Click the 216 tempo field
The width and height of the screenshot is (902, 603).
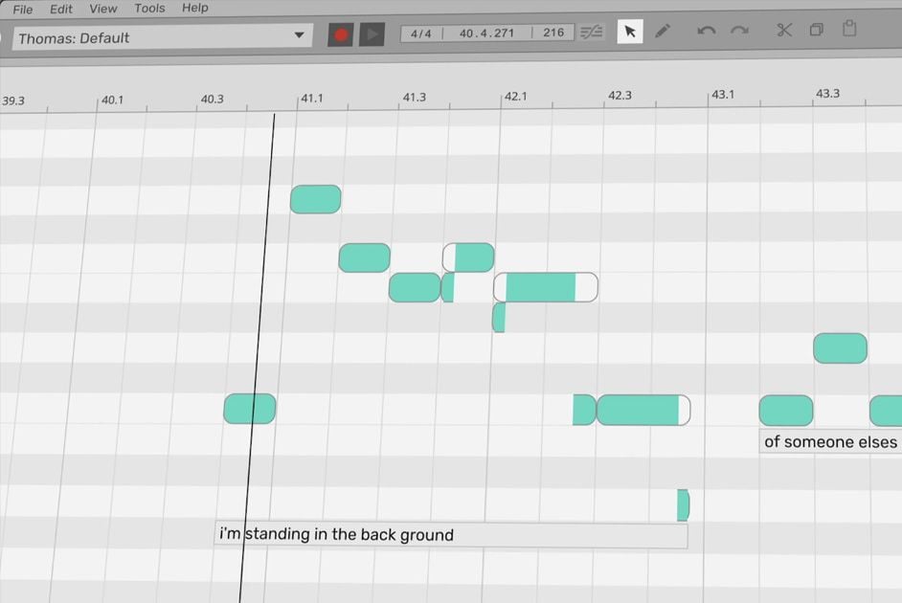tap(553, 33)
